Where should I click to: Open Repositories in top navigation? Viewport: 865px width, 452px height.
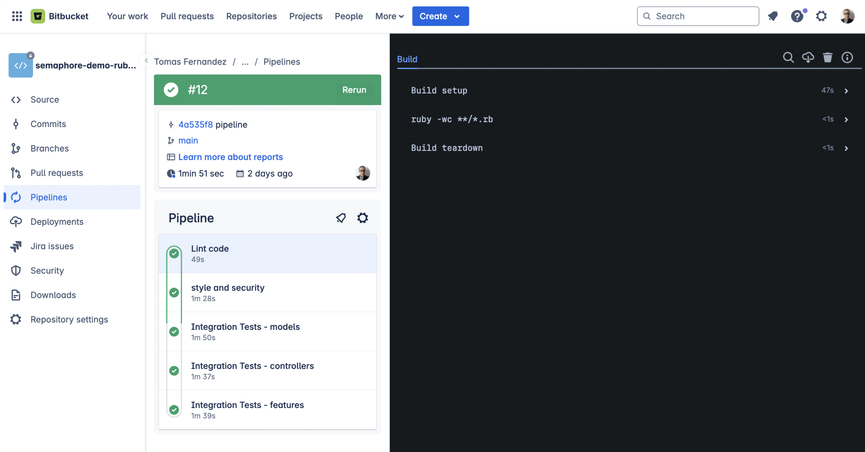pos(251,16)
